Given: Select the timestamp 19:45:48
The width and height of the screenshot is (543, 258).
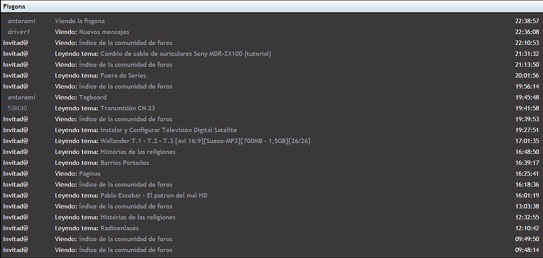Looking at the screenshot, I should coord(527,97).
